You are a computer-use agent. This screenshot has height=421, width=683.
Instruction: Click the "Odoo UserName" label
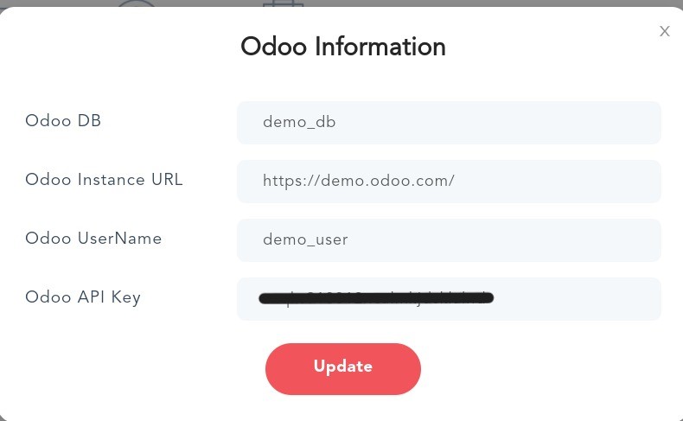click(x=93, y=239)
